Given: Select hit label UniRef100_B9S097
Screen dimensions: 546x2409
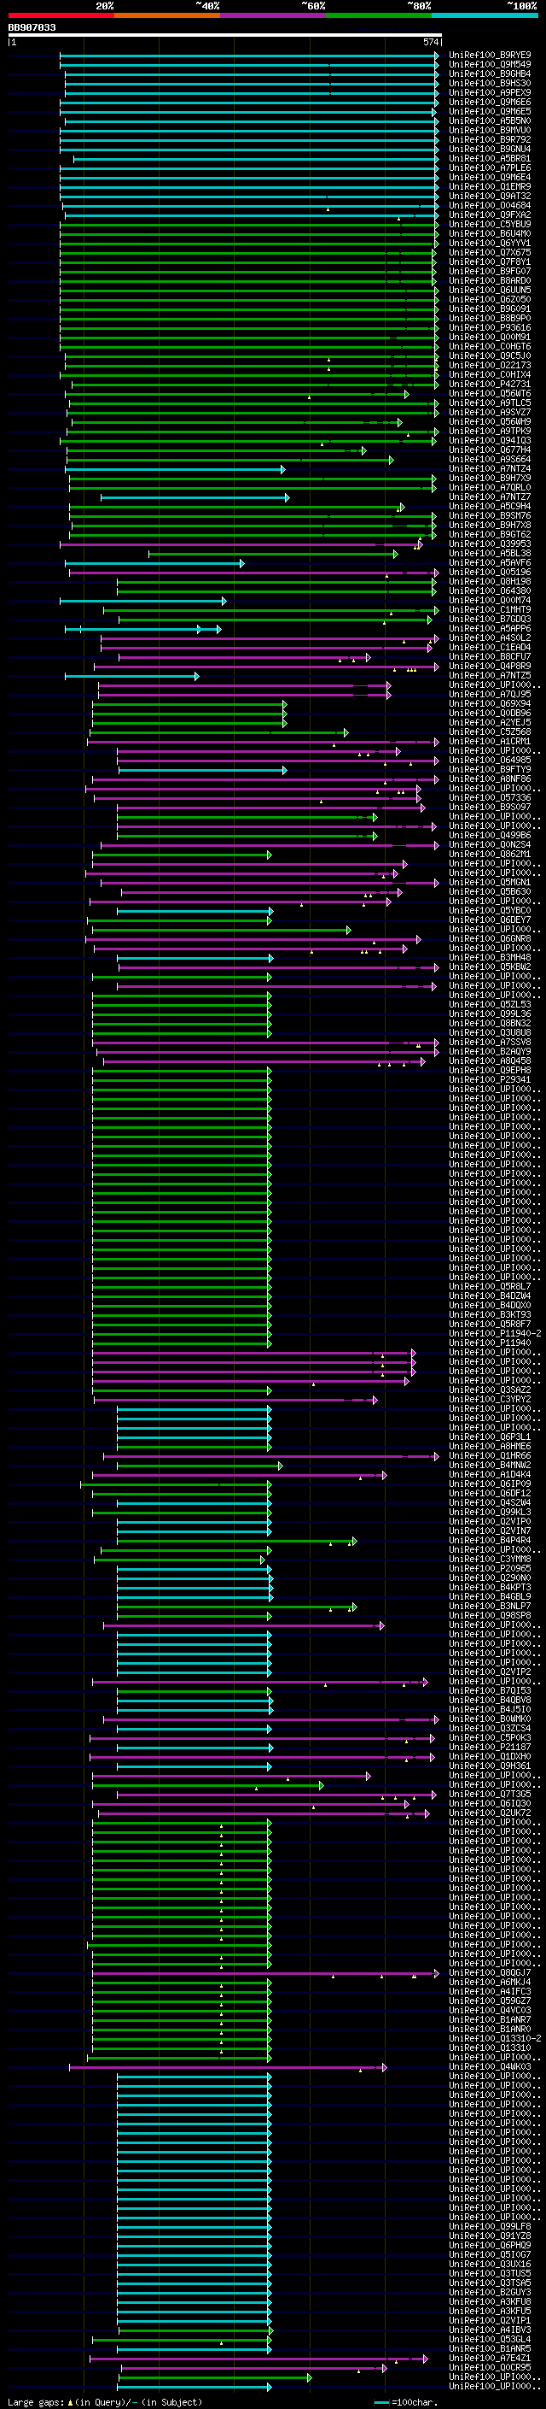Looking at the screenshot, I should pos(490,807).
